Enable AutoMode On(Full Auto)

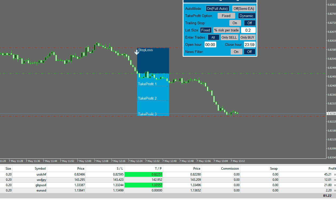(x=217, y=9)
